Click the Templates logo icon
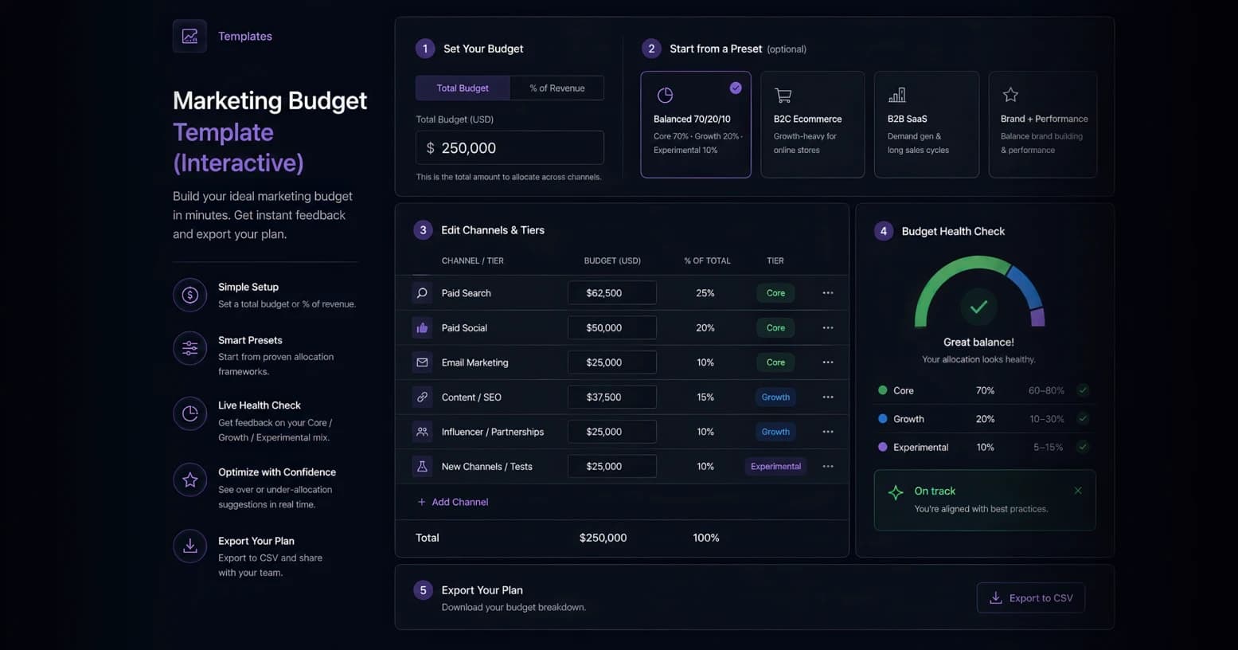 (189, 36)
